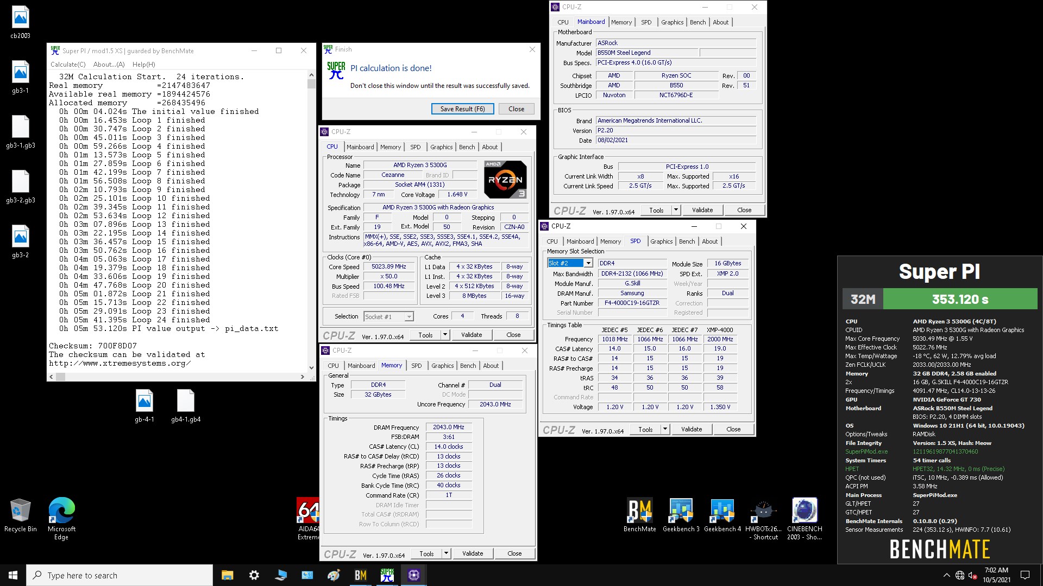This screenshot has width=1043, height=586.
Task: Expand Tools dropdown arrow in Memory tab window
Action: point(446,553)
